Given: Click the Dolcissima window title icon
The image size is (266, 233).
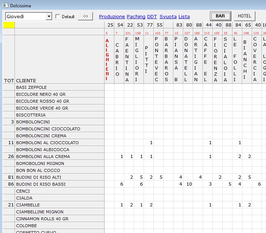Looking at the screenshot, I should point(5,5).
